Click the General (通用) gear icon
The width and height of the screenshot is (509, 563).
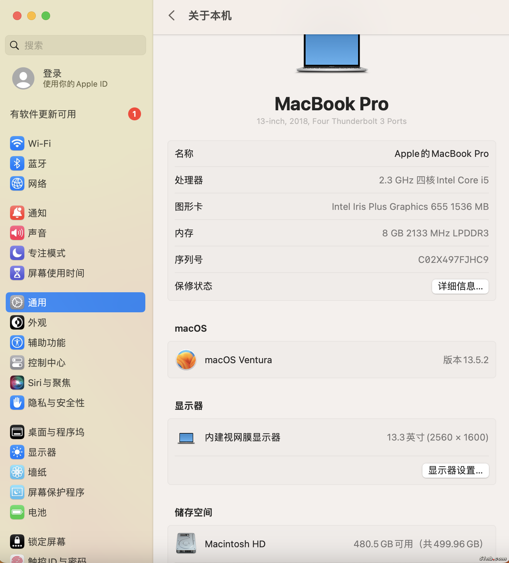coord(17,303)
